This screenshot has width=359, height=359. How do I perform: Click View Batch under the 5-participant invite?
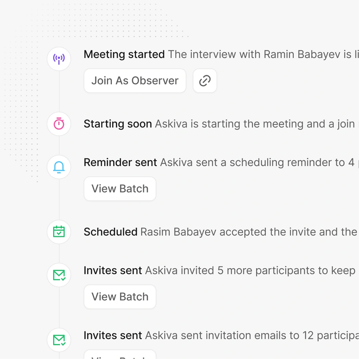120,297
